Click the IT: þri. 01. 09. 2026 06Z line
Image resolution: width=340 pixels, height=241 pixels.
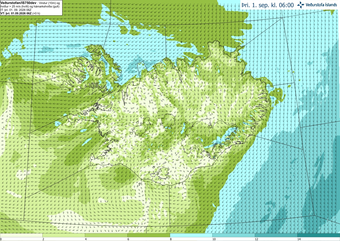pyautogui.click(x=16, y=10)
